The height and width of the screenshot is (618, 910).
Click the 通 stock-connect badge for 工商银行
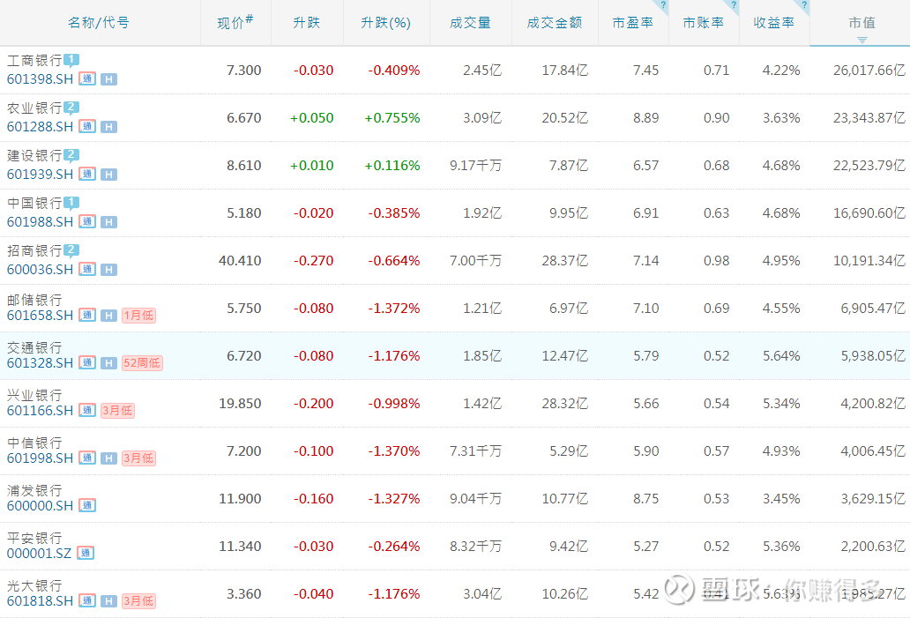tap(87, 78)
